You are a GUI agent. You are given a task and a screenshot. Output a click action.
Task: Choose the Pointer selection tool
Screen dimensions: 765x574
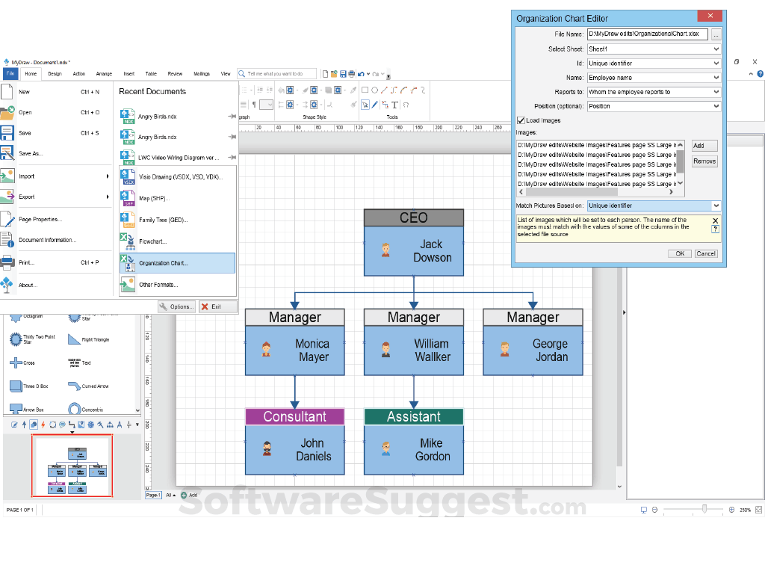365,105
